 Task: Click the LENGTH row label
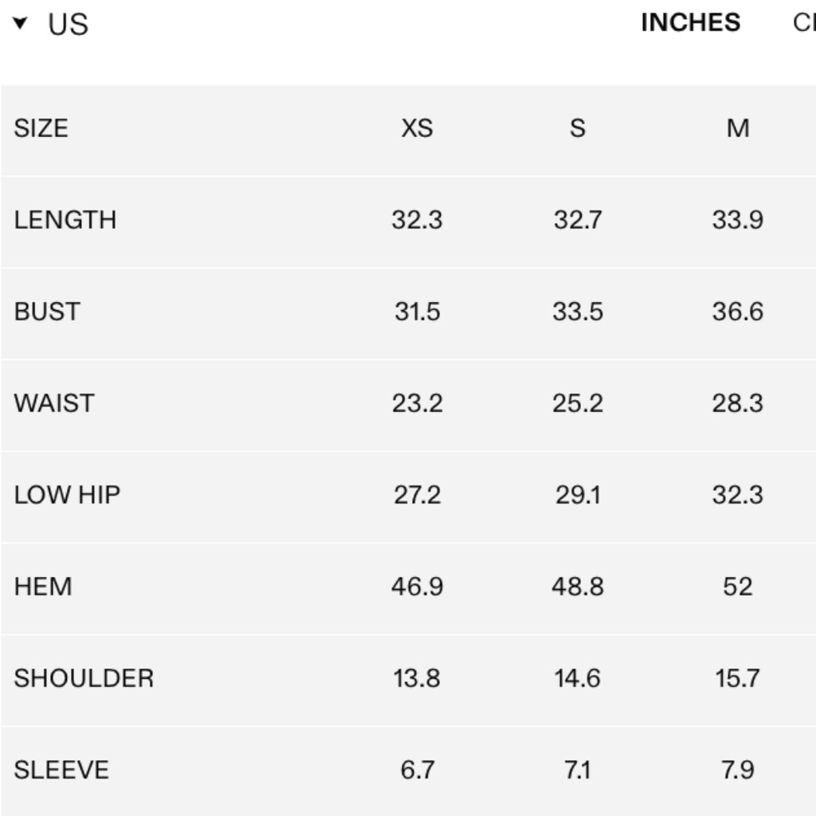[x=65, y=220]
